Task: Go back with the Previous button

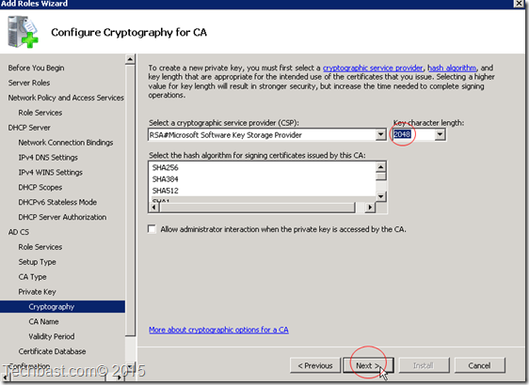Action: [315, 365]
